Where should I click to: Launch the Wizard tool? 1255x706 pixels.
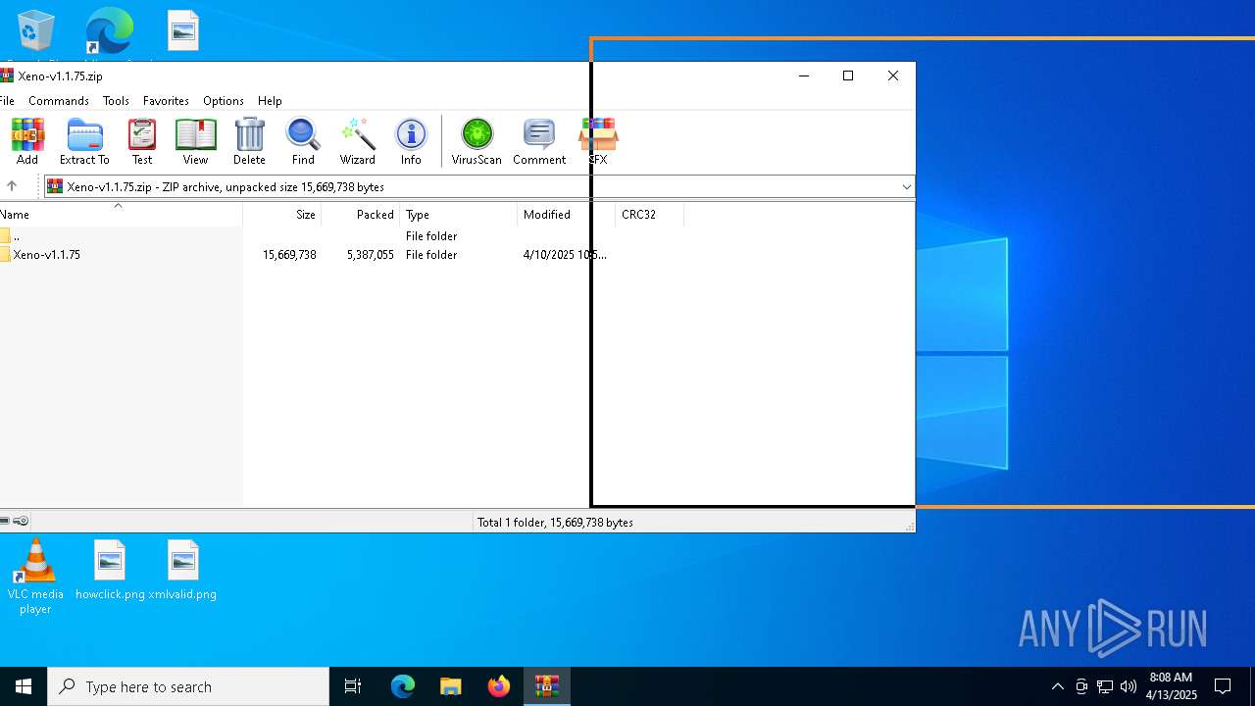[x=357, y=141]
